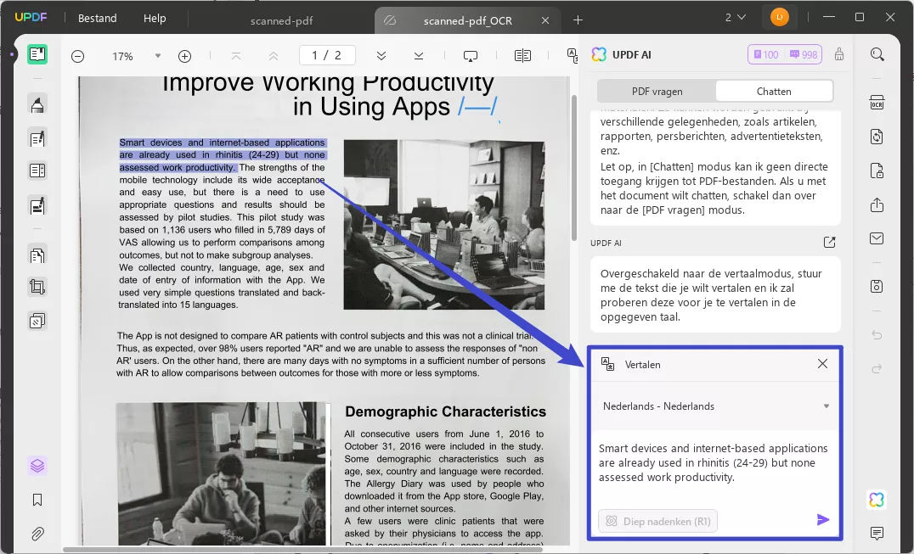
Task: Switch to PDF vragen mode
Action: (657, 91)
